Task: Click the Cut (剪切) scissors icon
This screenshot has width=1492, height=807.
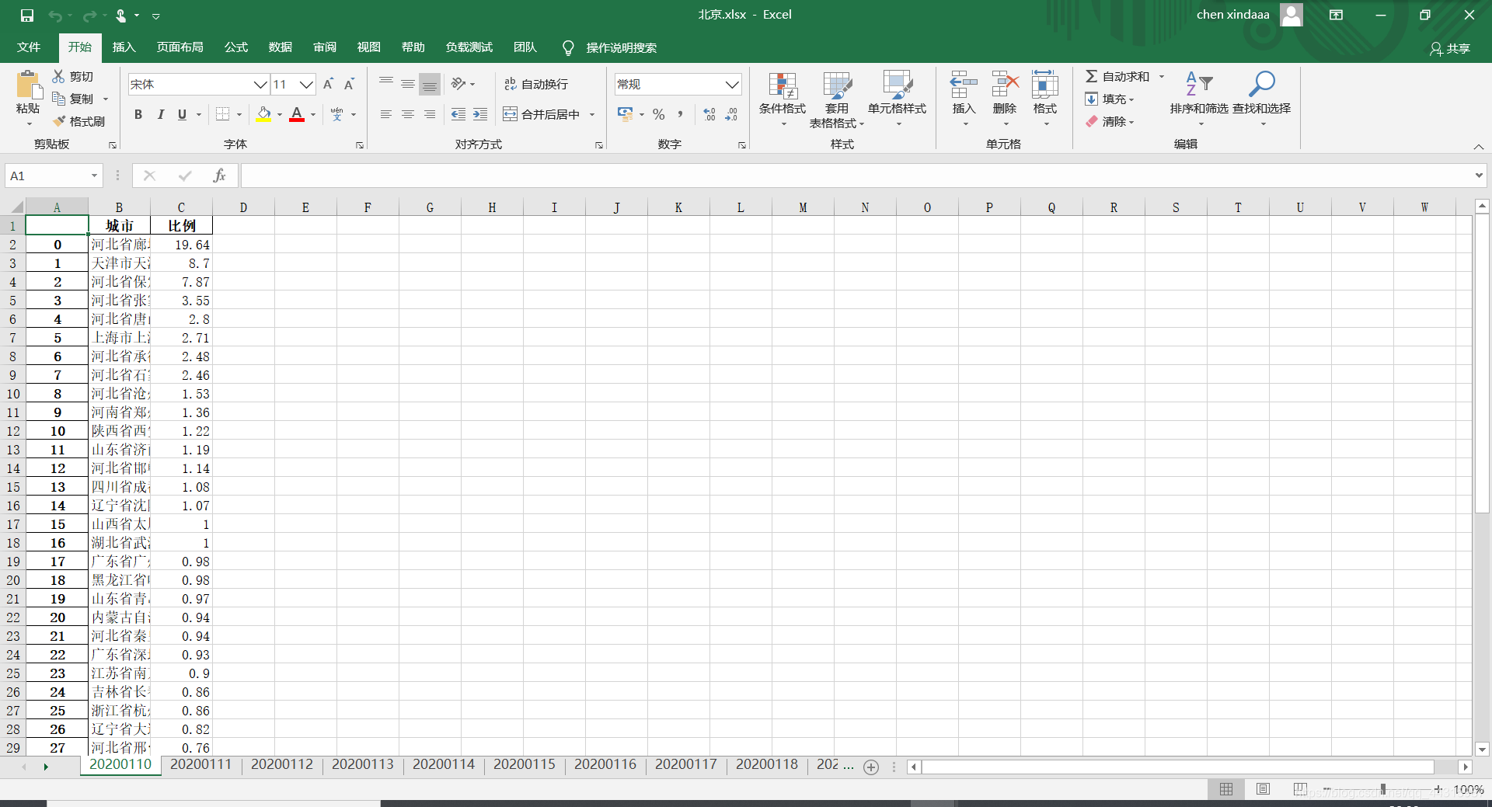Action: click(x=58, y=76)
